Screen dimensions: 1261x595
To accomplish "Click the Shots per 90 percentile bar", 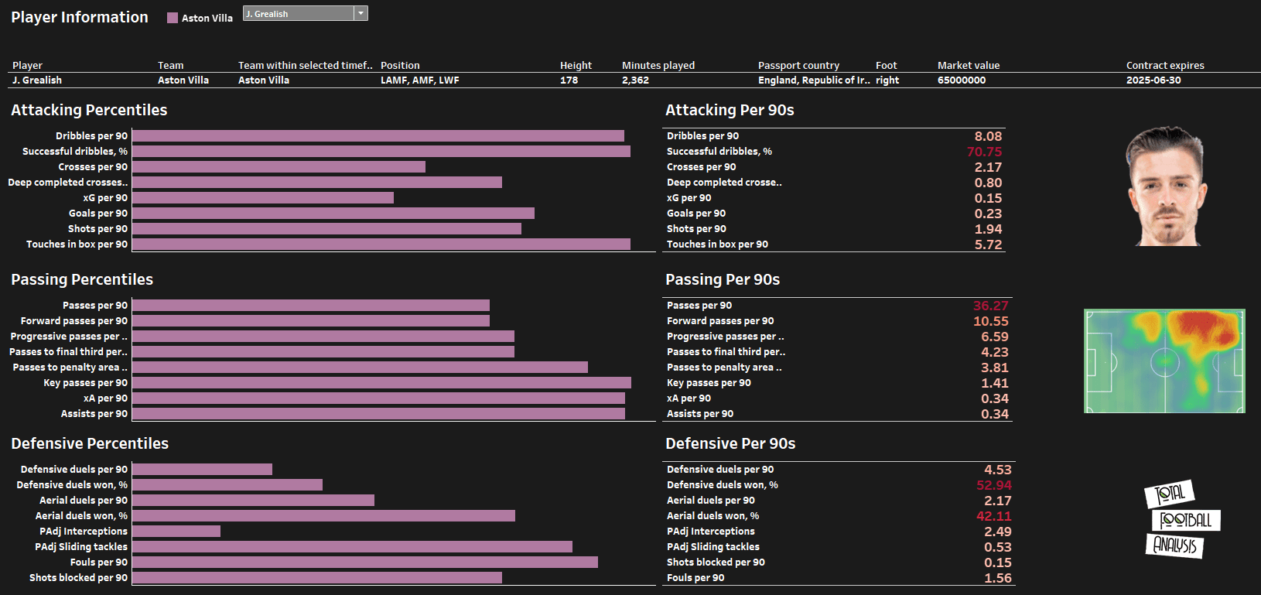I will pos(326,229).
